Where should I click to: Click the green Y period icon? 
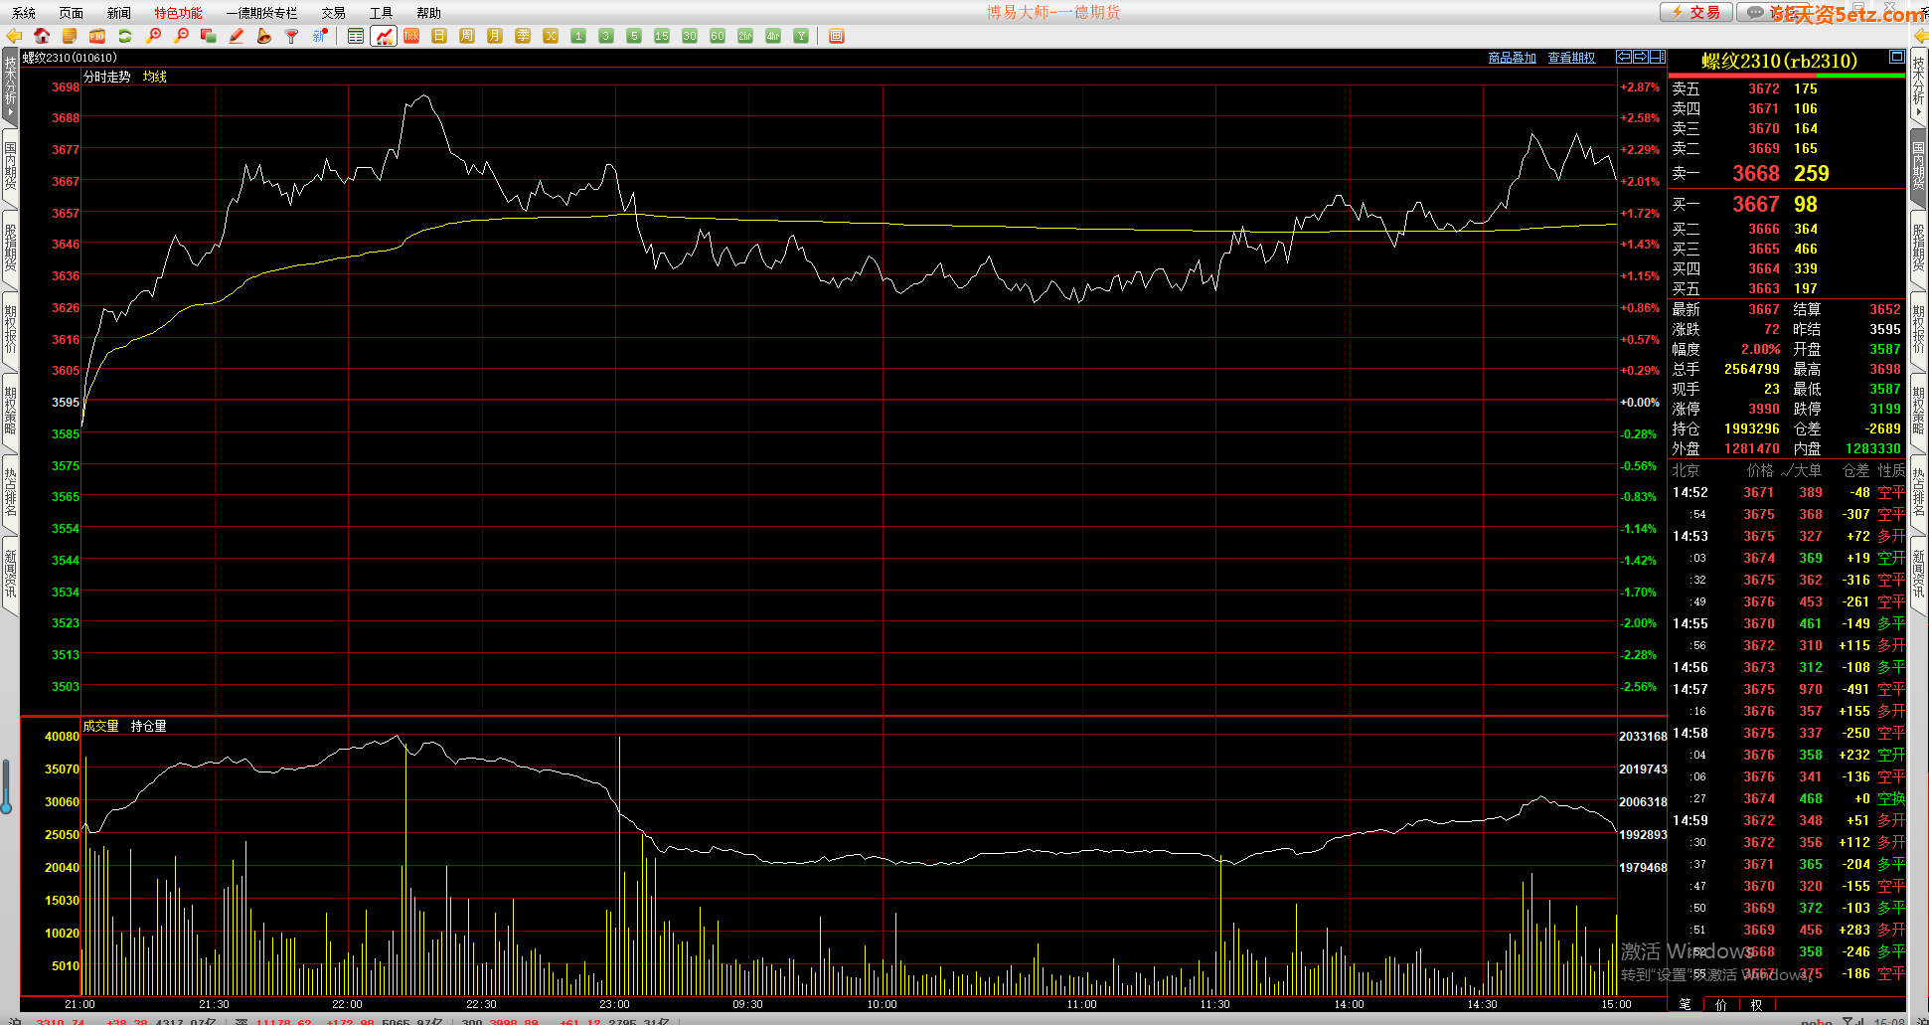point(801,36)
